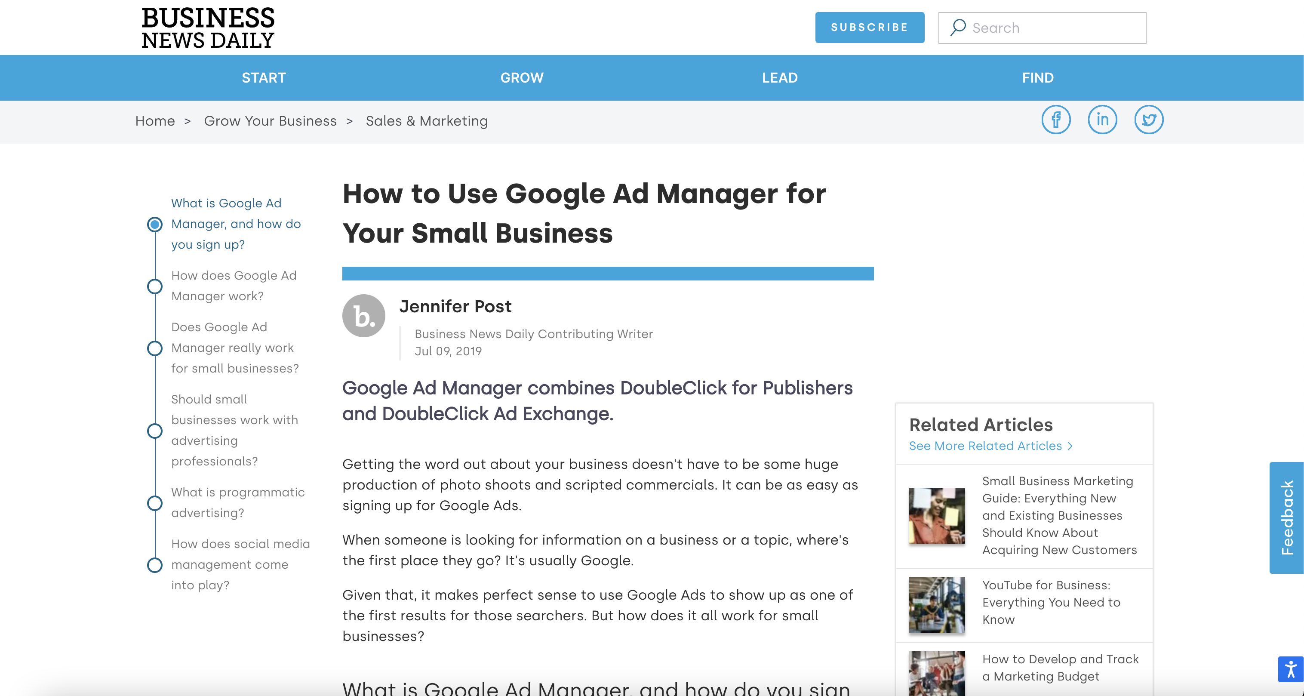The width and height of the screenshot is (1304, 696).
Task: Jump to 'What is programmatic advertising?' section
Action: [238, 502]
